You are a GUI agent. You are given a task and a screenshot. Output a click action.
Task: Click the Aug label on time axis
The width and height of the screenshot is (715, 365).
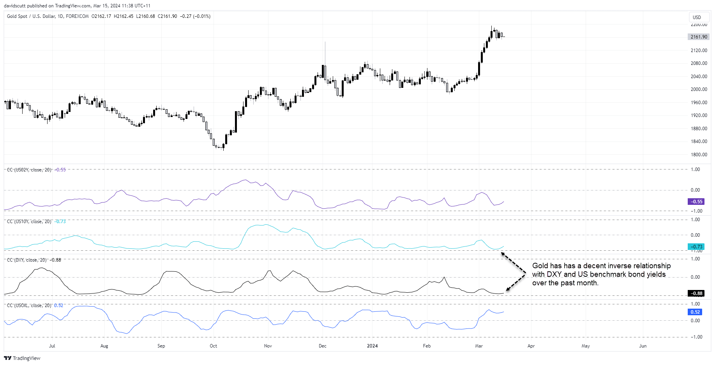point(104,346)
